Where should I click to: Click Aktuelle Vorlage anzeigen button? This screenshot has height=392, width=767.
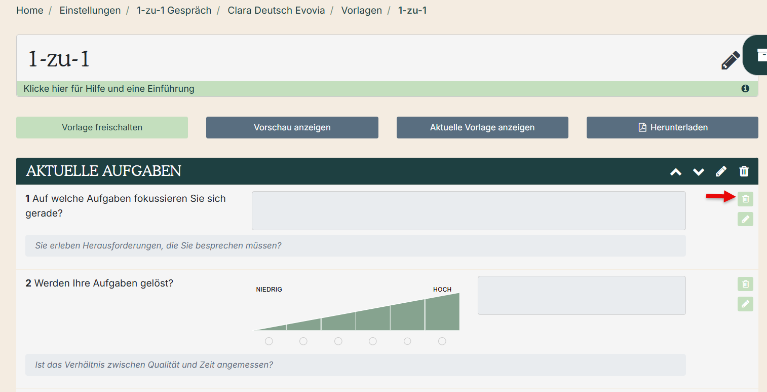point(482,127)
